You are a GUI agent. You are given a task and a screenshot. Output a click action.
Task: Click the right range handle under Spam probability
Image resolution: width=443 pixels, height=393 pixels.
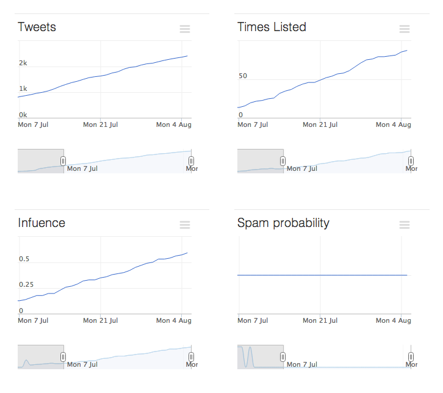[x=411, y=356]
